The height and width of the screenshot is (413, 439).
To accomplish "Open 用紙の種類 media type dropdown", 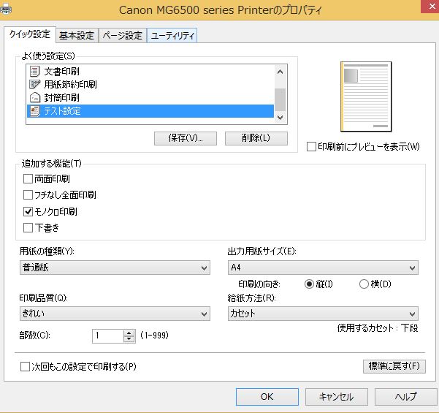I will pyautogui.click(x=115, y=268).
